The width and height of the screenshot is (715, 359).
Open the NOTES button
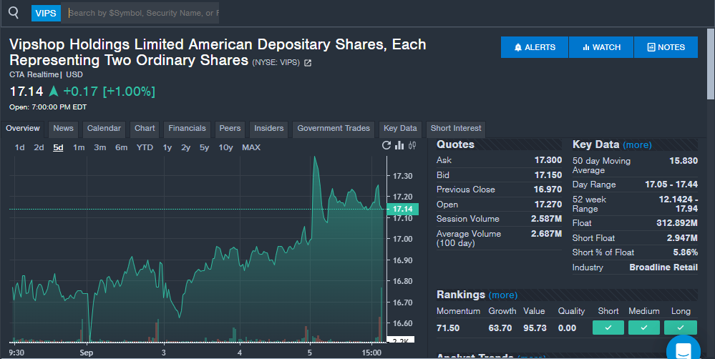coord(666,47)
